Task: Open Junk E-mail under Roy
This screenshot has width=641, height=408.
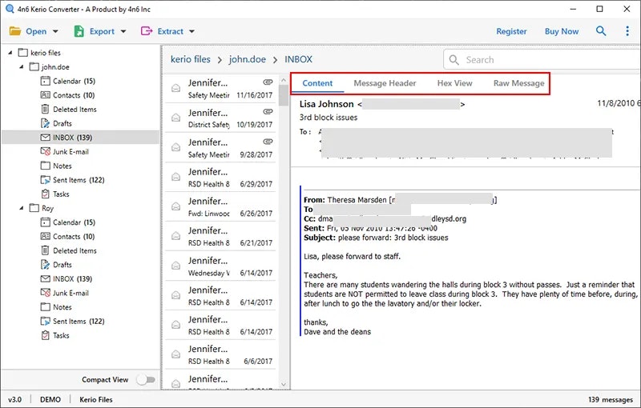Action: (64, 293)
